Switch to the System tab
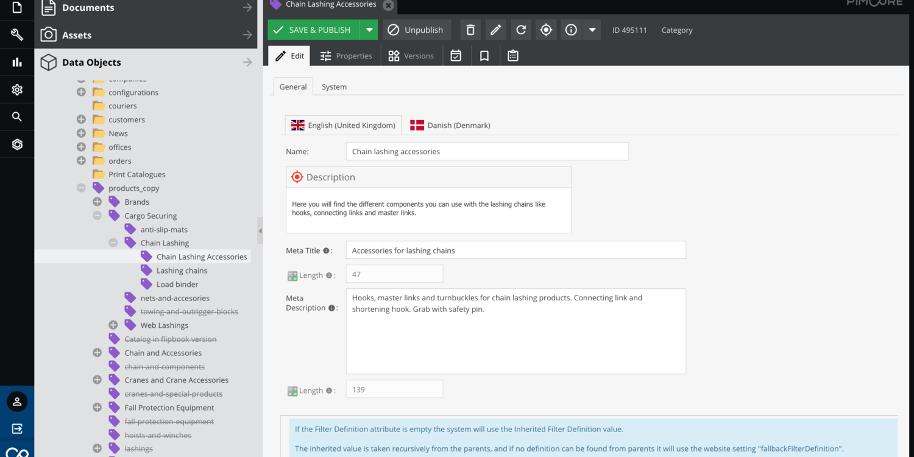The width and height of the screenshot is (914, 457). coord(334,87)
